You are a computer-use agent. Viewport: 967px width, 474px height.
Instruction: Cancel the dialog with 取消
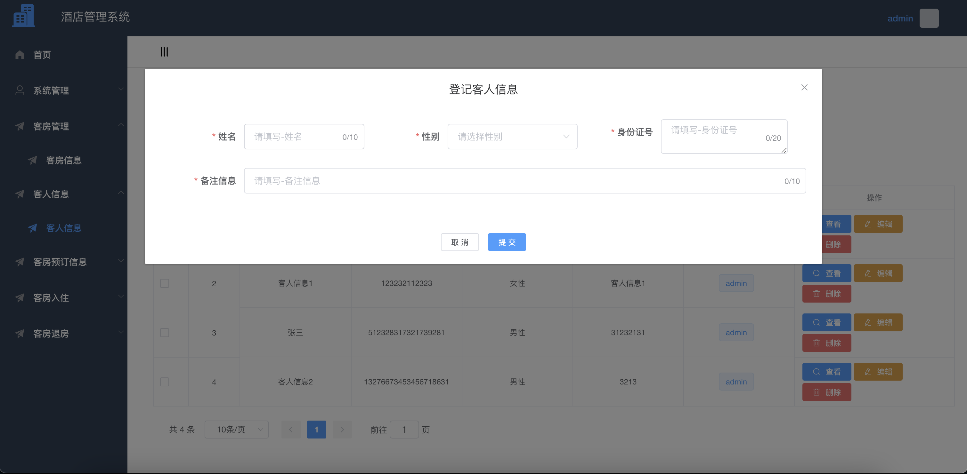(459, 242)
